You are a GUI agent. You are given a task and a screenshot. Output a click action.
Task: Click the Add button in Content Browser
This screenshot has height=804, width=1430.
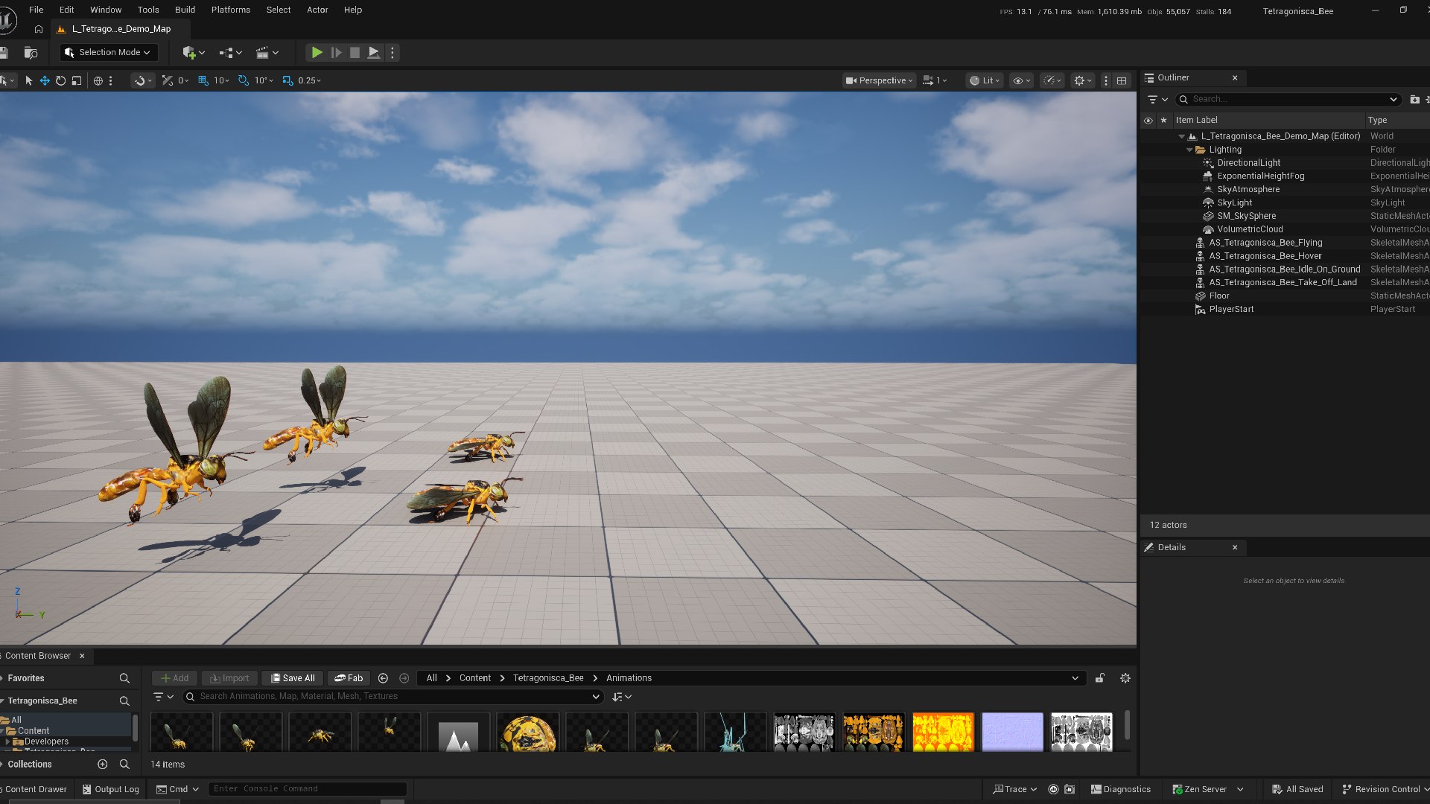pos(175,678)
